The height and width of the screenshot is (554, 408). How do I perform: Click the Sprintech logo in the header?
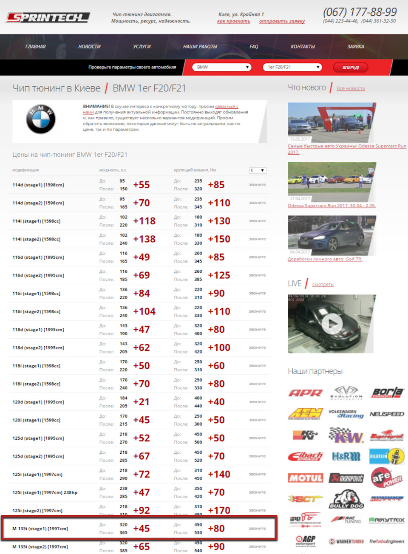[x=48, y=17]
